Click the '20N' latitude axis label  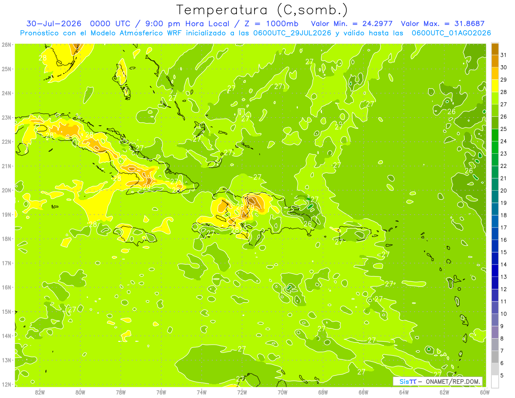click(x=6, y=190)
